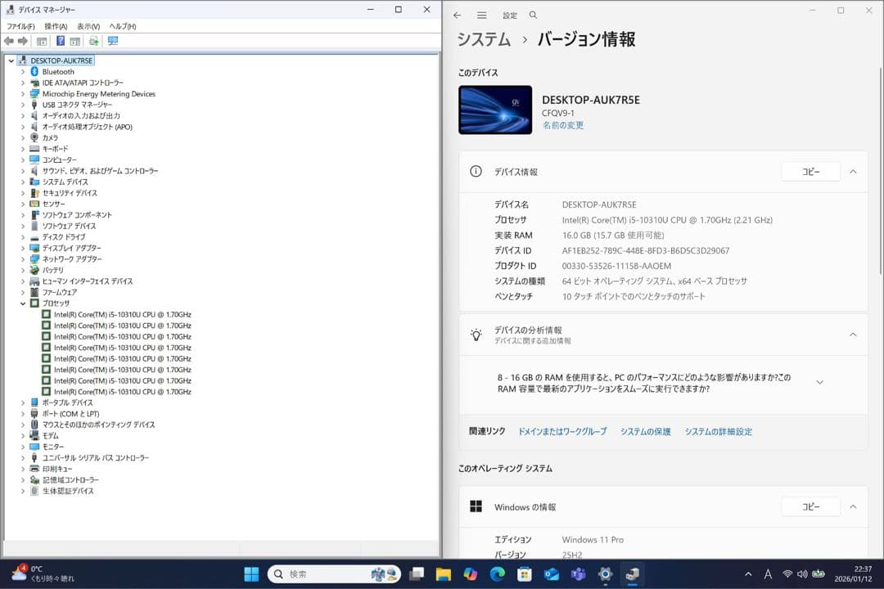
Task: Click the Back navigation arrow in Device Manager
Action: tap(9, 40)
